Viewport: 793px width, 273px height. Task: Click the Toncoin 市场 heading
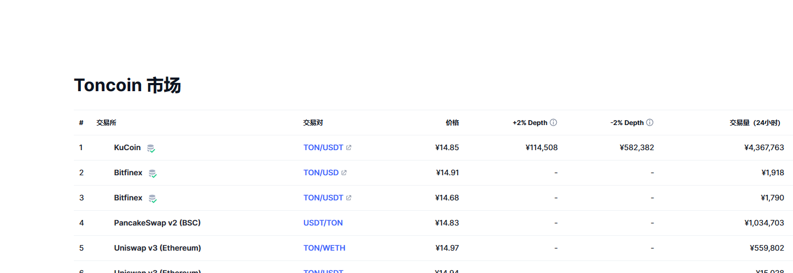127,85
